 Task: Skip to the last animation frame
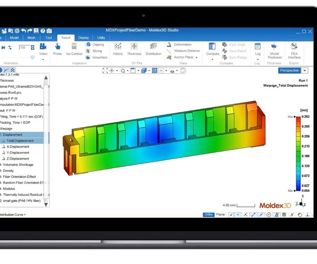[3, 48]
